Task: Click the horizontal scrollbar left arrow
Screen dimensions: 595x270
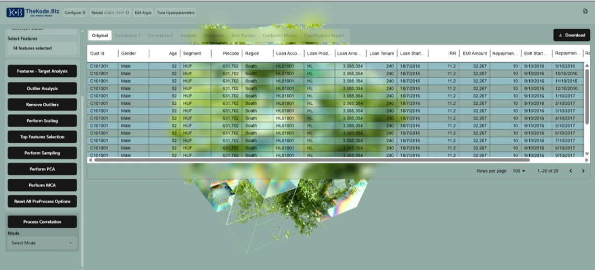Action: coord(90,160)
